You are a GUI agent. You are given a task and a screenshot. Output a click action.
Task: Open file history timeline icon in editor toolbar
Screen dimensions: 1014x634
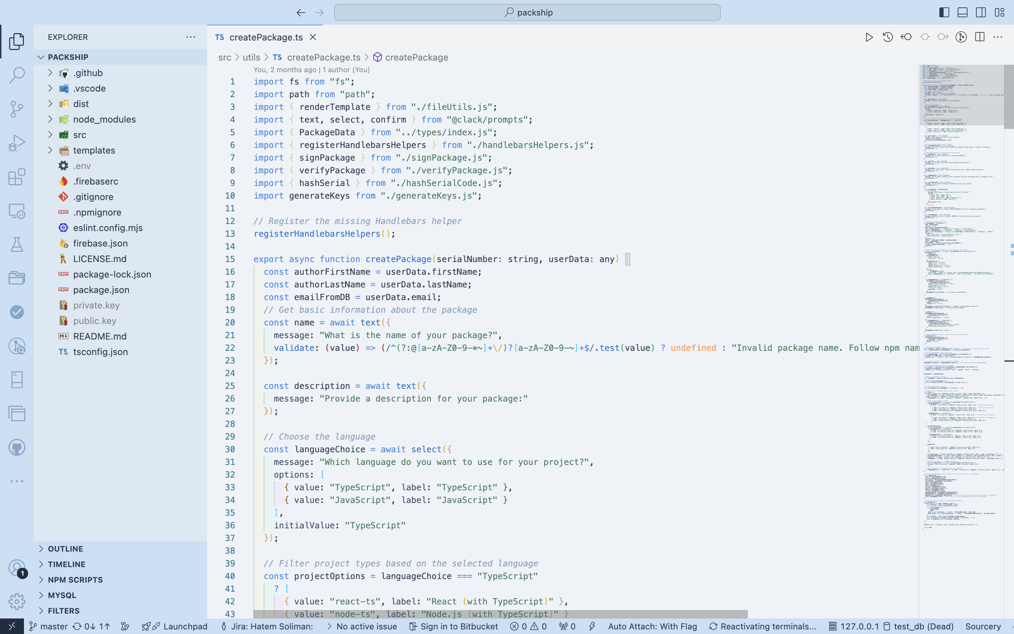[x=888, y=37]
